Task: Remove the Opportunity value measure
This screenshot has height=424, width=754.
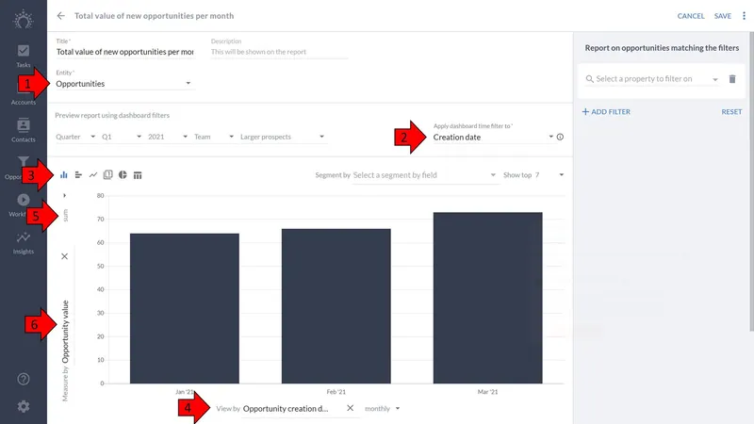Action: 64,256
